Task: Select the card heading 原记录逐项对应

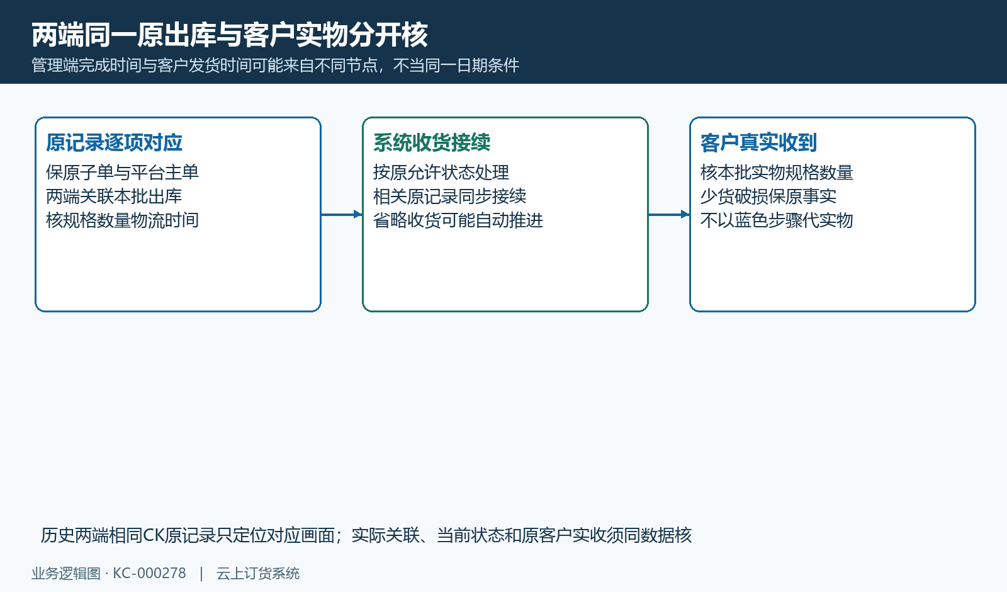Action: coord(114,142)
